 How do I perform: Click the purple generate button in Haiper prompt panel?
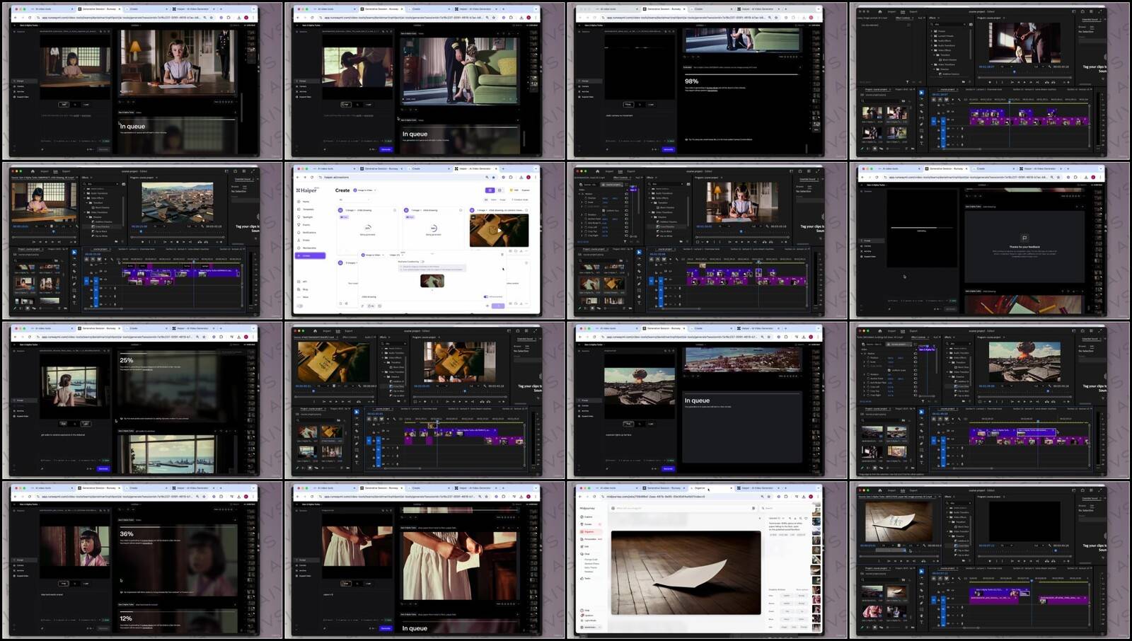[498, 306]
